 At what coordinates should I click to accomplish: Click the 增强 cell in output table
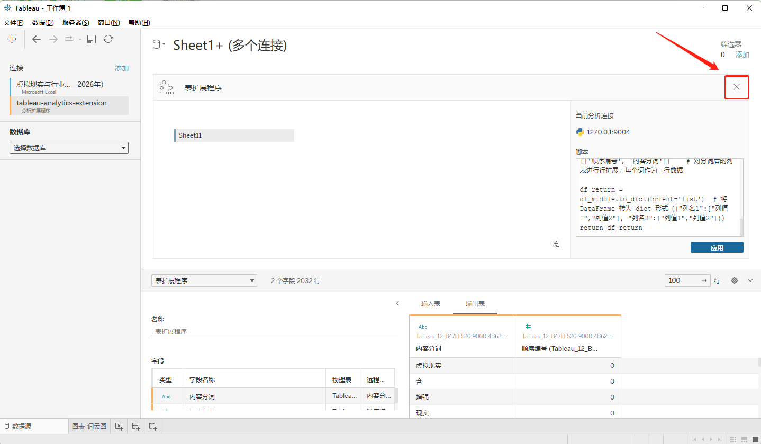462,397
